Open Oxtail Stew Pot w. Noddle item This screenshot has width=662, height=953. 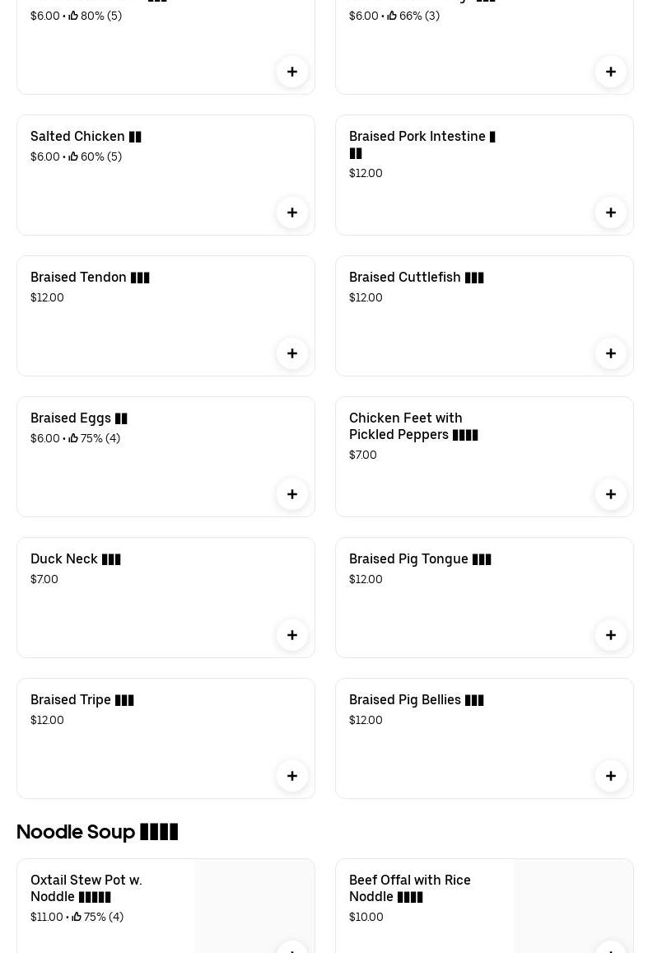pyautogui.click(x=86, y=888)
